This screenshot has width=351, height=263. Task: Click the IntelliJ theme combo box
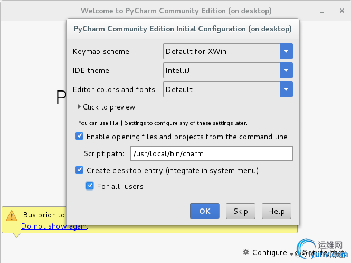[228, 70]
